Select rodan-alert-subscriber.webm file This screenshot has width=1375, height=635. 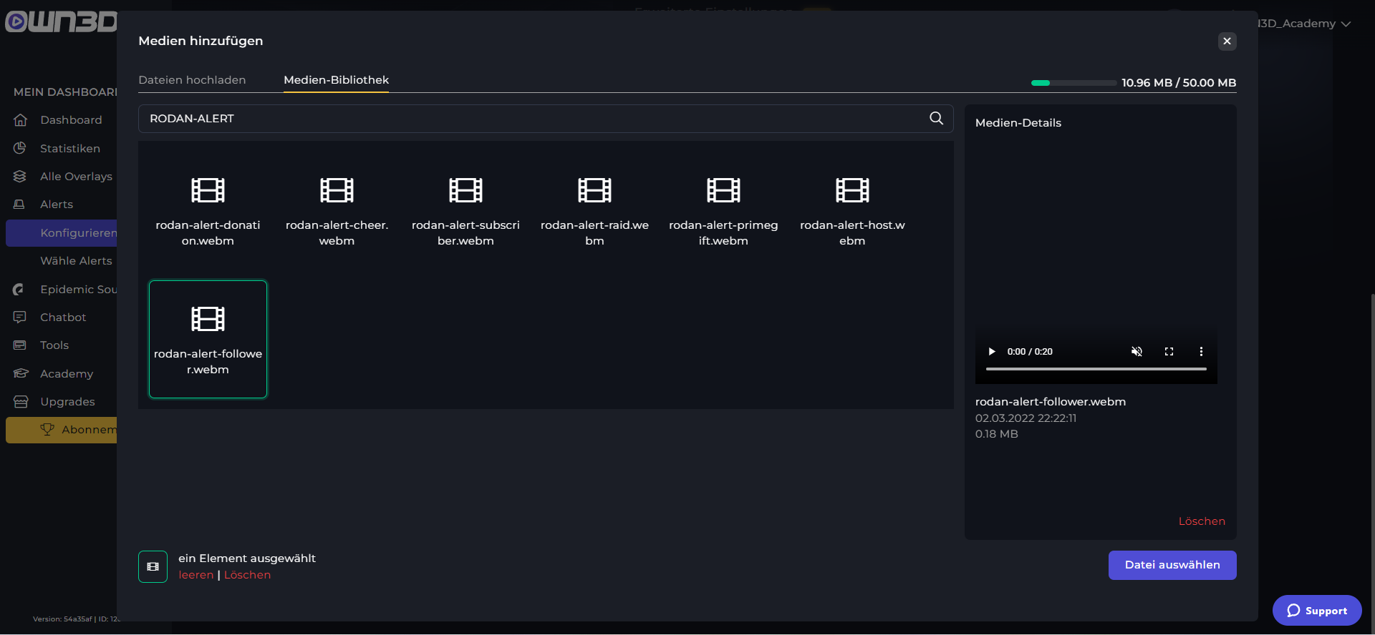point(465,210)
